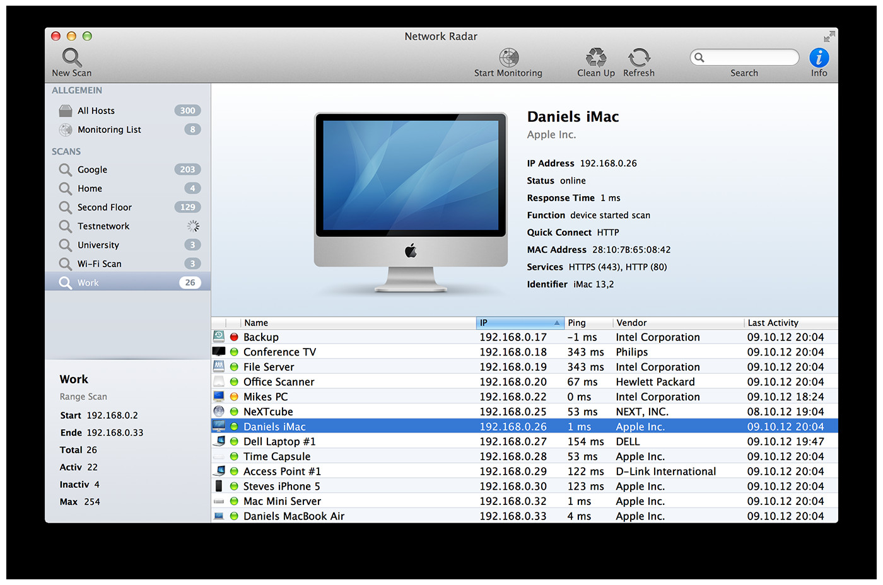Sort hosts by Ping column

[588, 323]
